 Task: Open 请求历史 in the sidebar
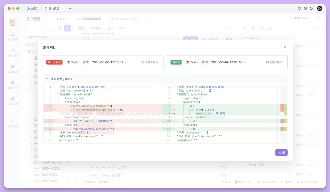pos(13,85)
